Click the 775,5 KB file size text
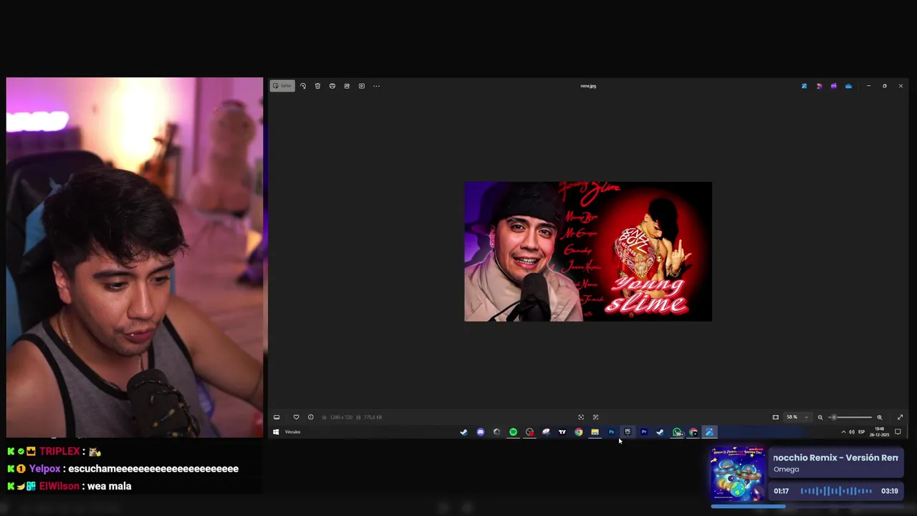Viewport: 917px width, 516px height. pyautogui.click(x=372, y=417)
